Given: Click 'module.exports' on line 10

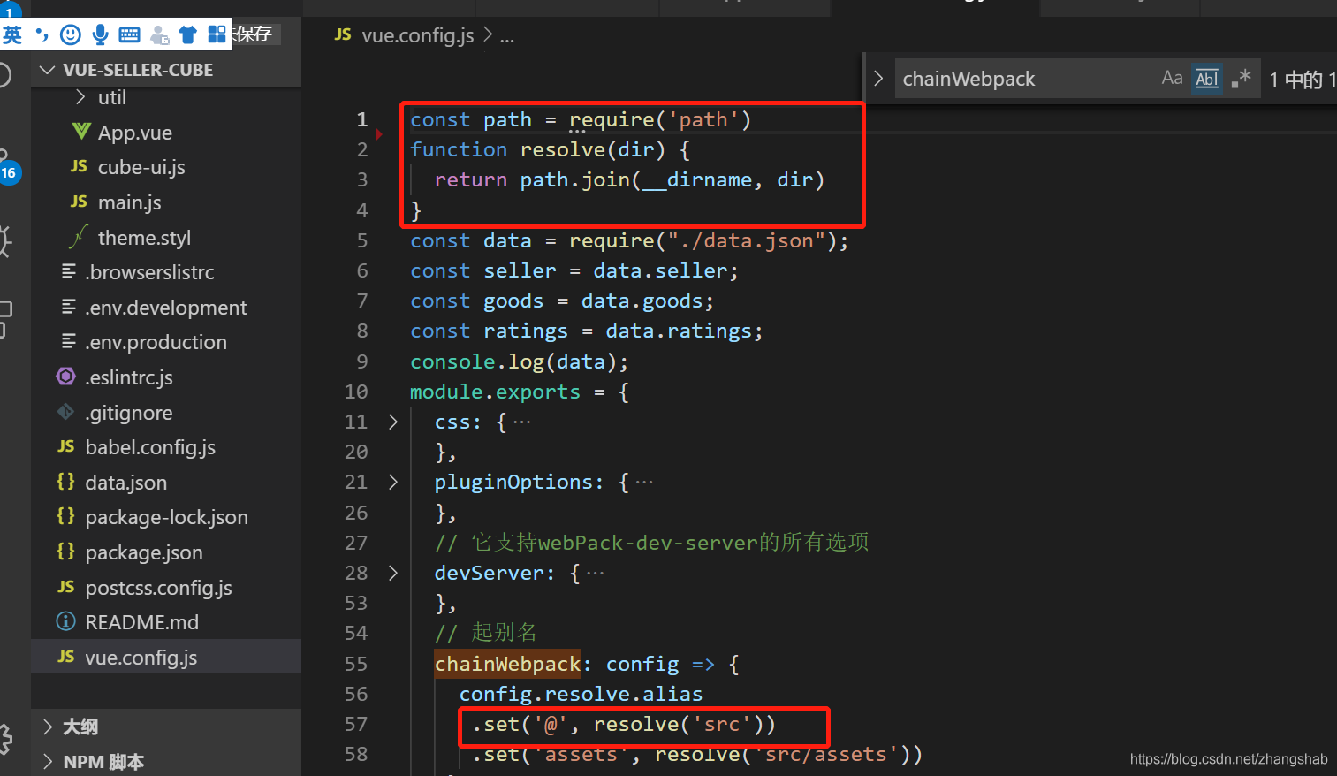Looking at the screenshot, I should click(495, 392).
